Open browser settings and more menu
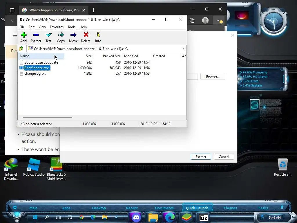Image resolution: width=297 pixels, height=223 pixels. click(219, 21)
